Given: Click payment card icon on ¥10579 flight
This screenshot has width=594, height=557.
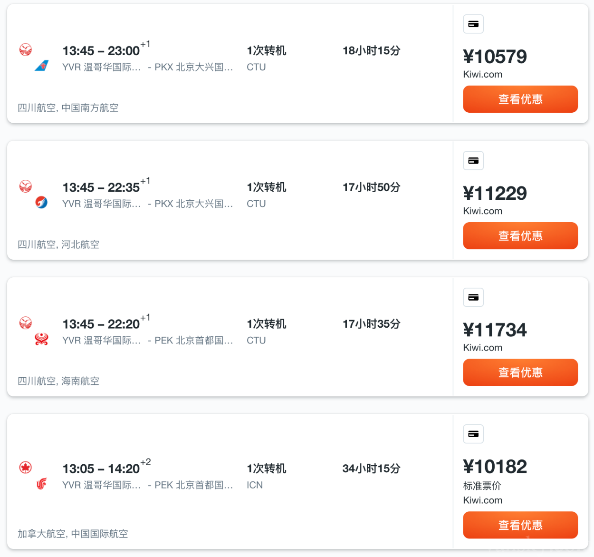Looking at the screenshot, I should coord(473,24).
